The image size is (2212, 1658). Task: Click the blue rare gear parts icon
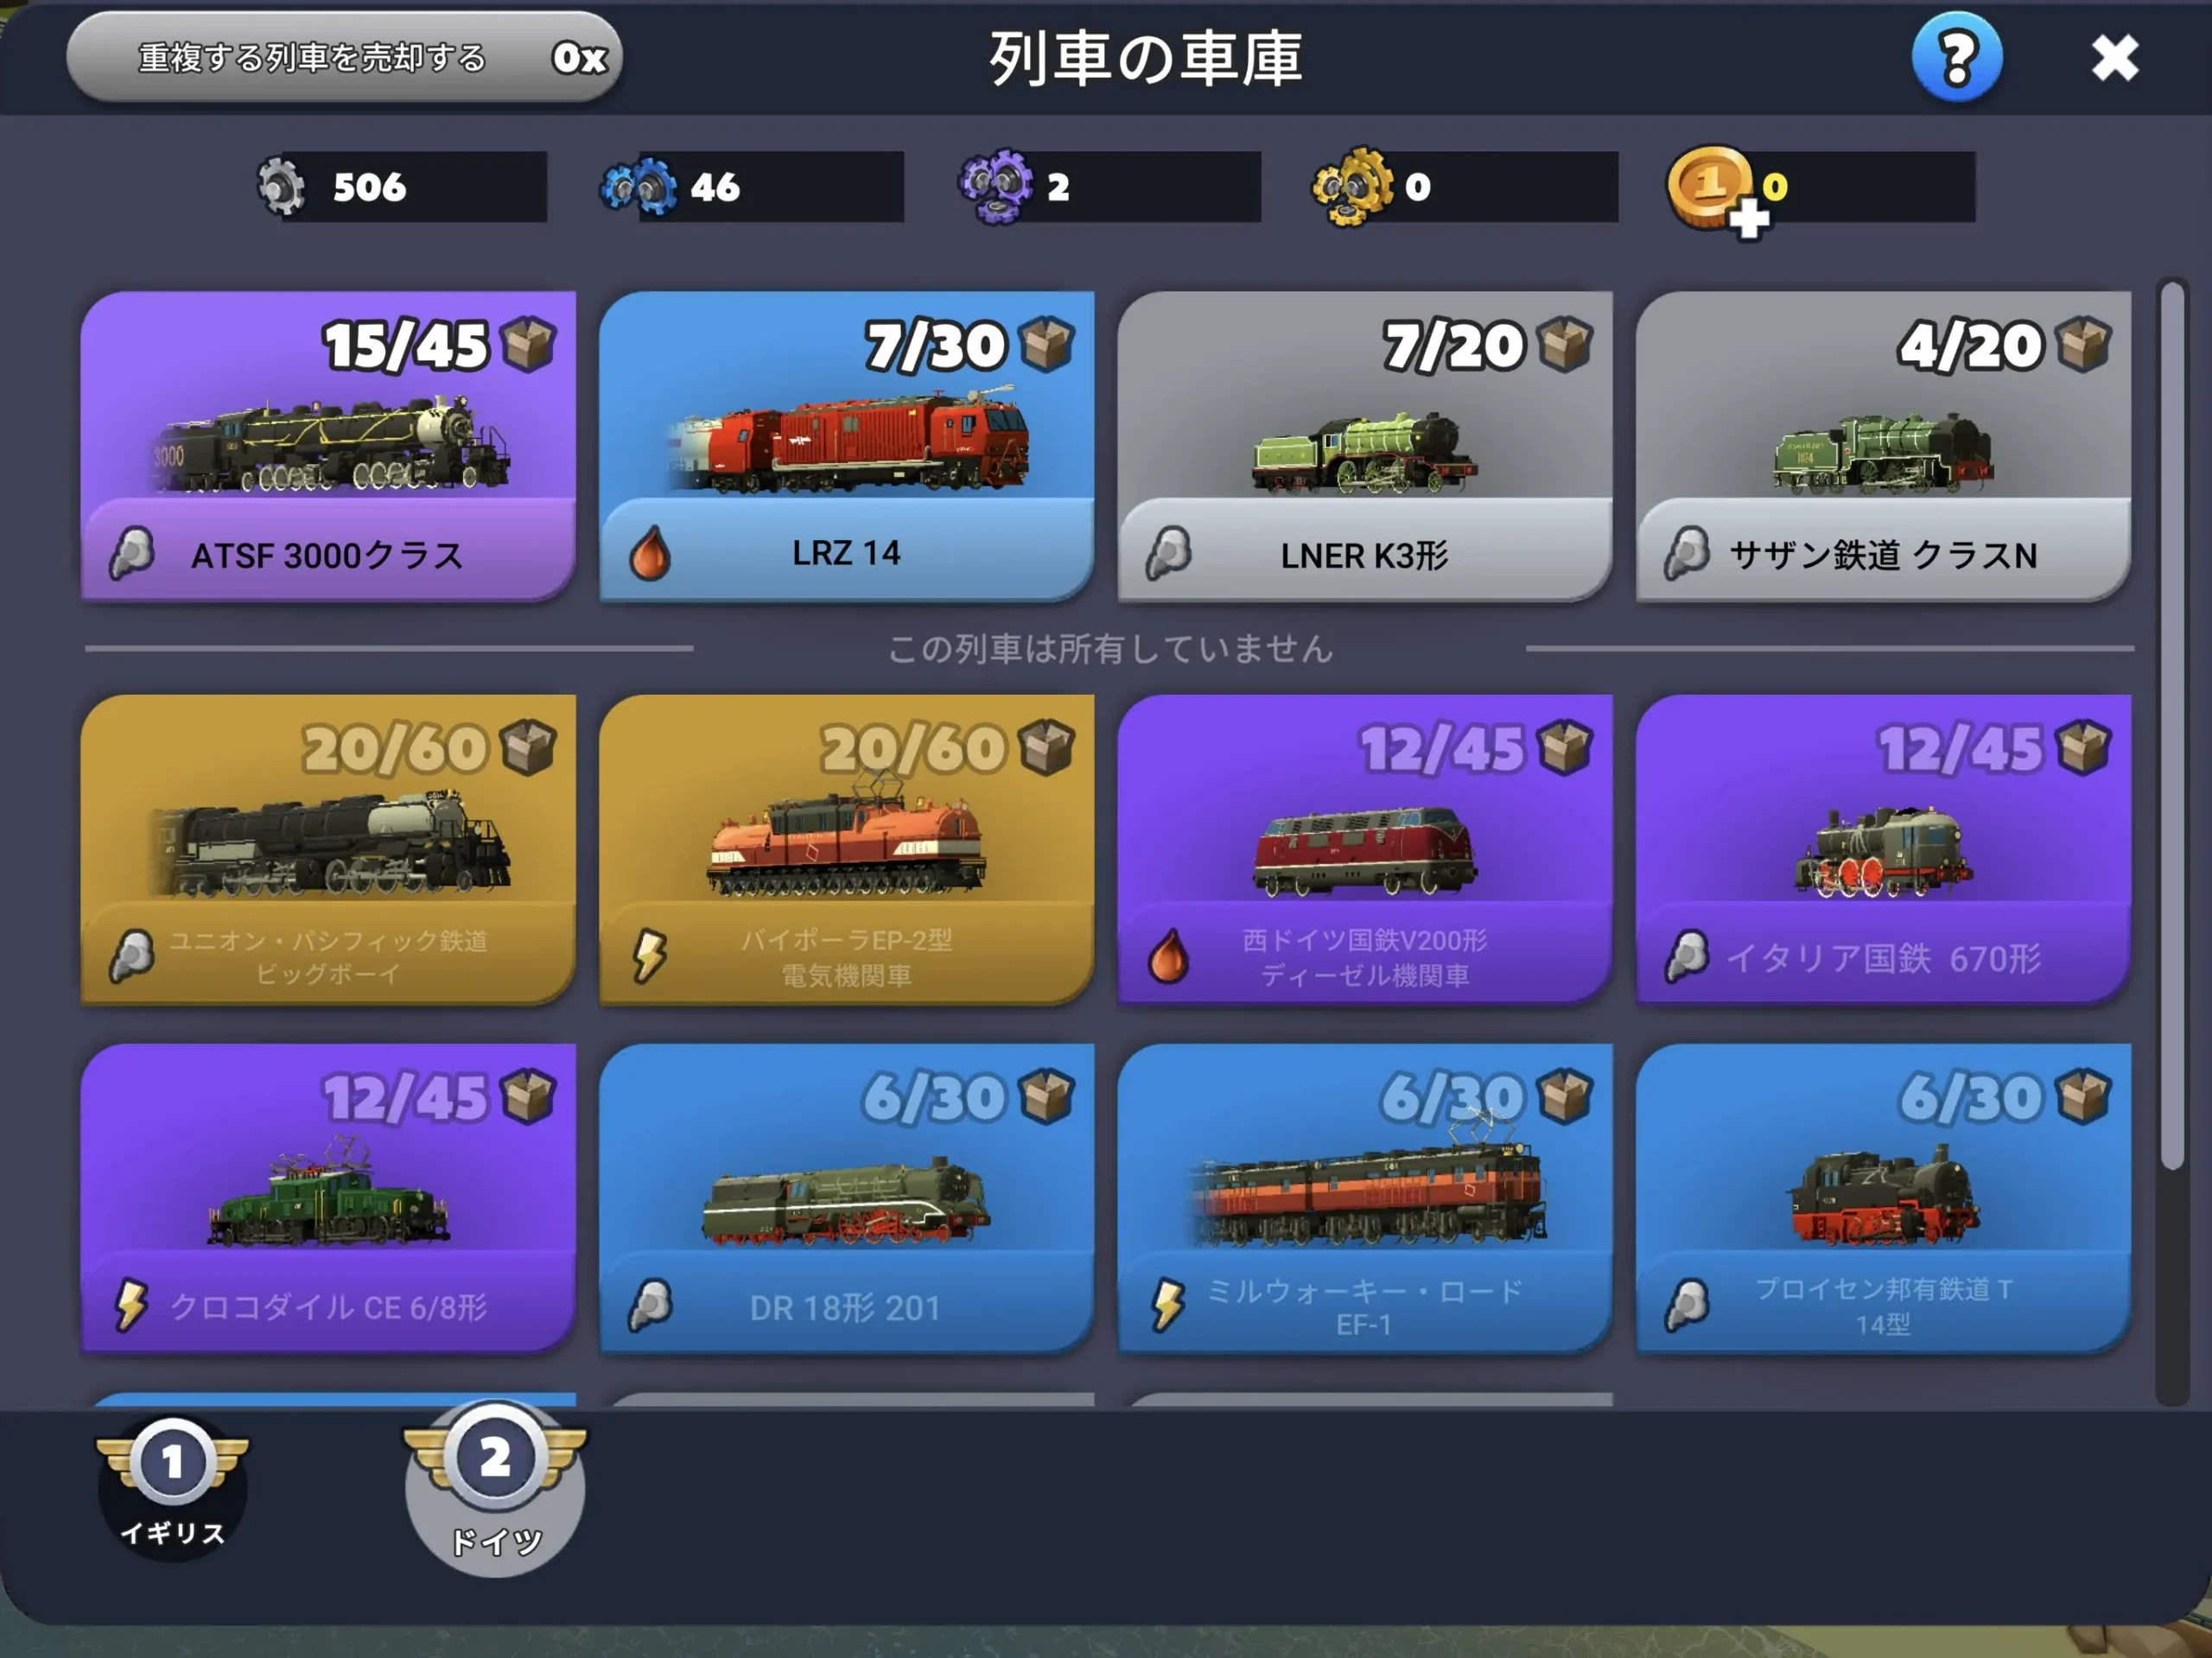tap(639, 187)
